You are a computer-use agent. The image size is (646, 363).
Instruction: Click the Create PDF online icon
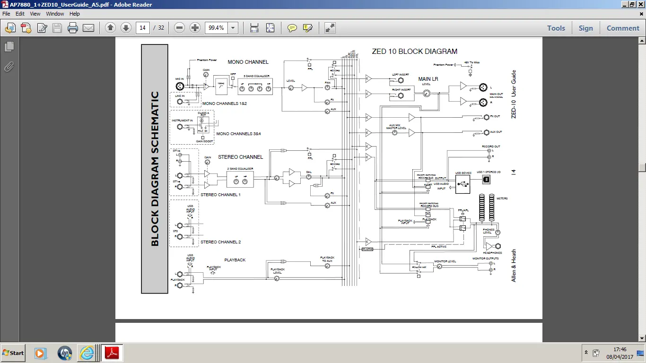click(x=26, y=28)
